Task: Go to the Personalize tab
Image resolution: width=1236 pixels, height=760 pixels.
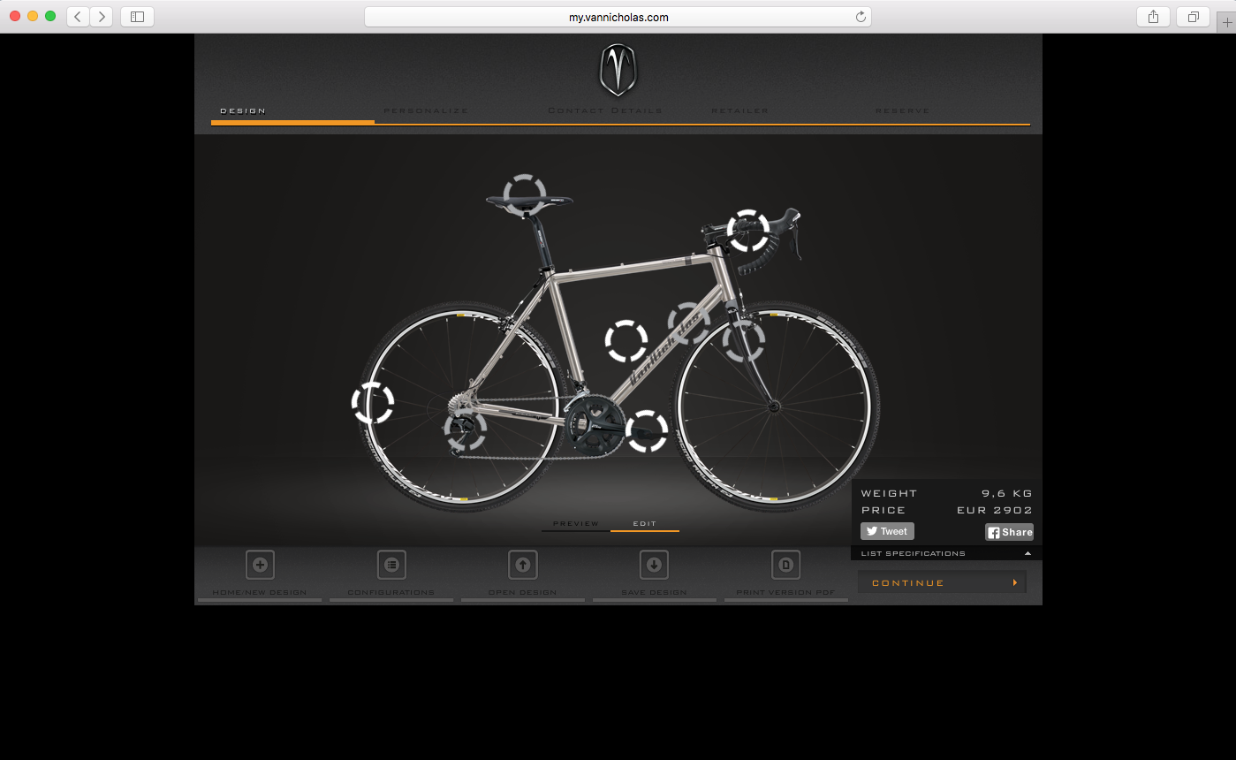Action: point(426,110)
